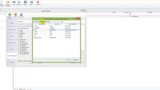
Task: Open the Соц. сведения side tab
Action: [x=12, y=43]
